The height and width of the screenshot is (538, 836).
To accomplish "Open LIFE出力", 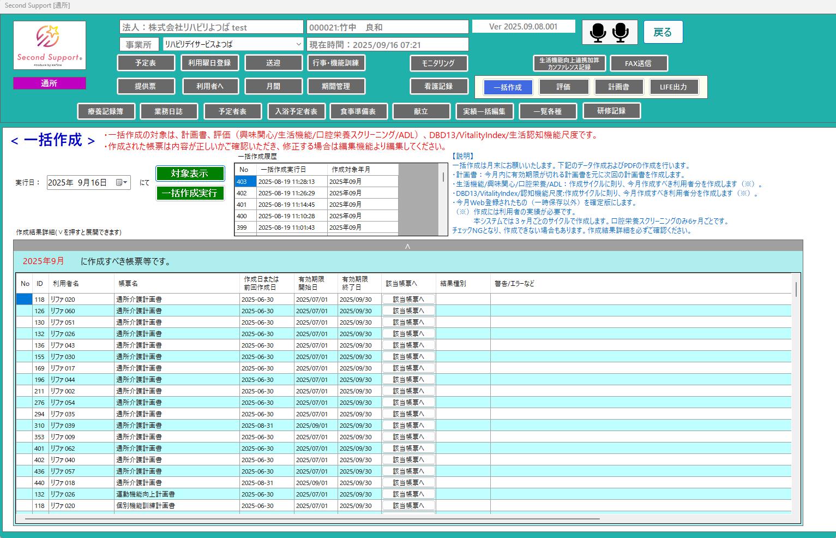I will (673, 87).
